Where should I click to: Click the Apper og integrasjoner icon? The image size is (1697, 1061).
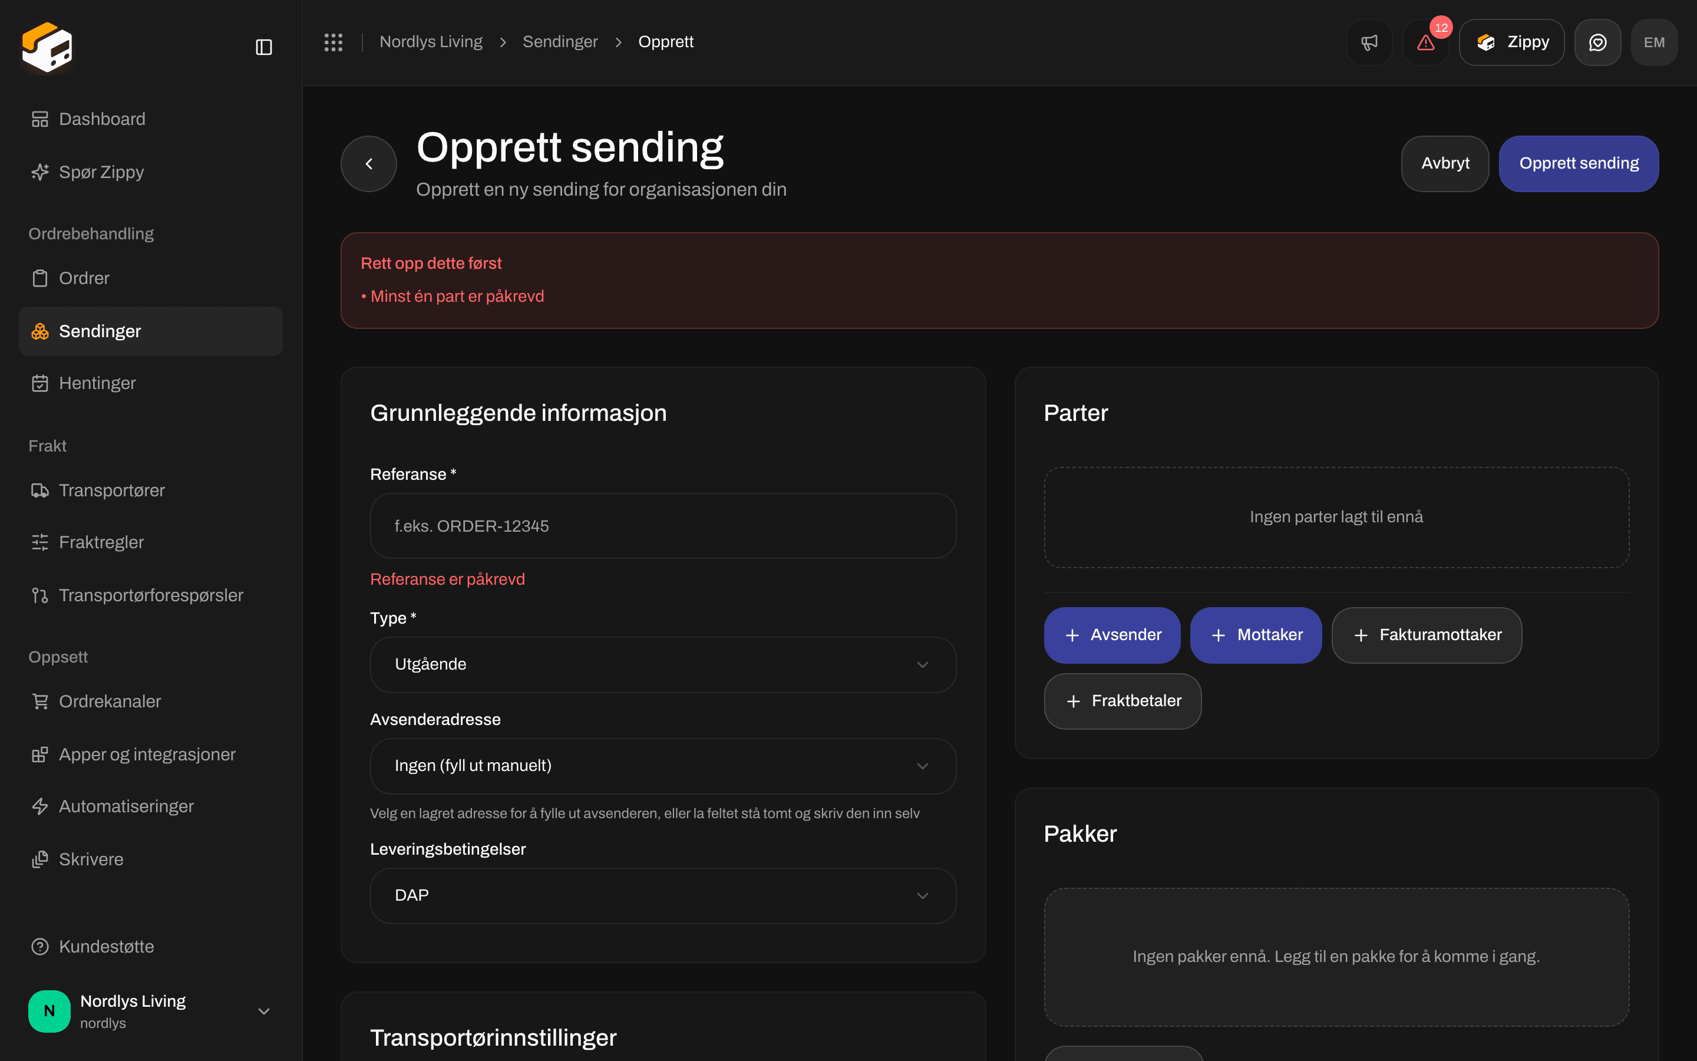tap(40, 754)
